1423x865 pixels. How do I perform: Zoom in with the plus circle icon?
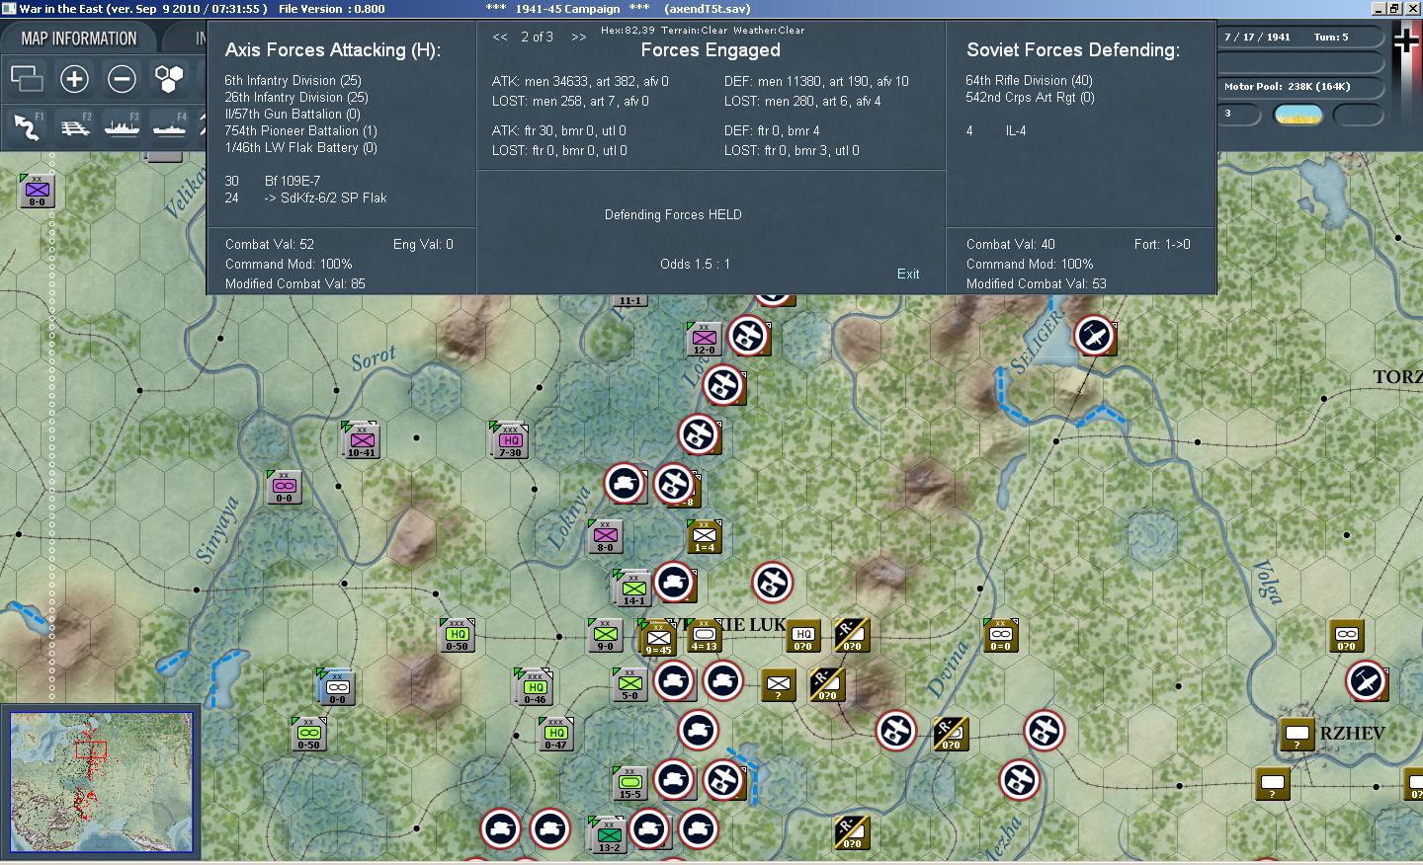point(74,78)
